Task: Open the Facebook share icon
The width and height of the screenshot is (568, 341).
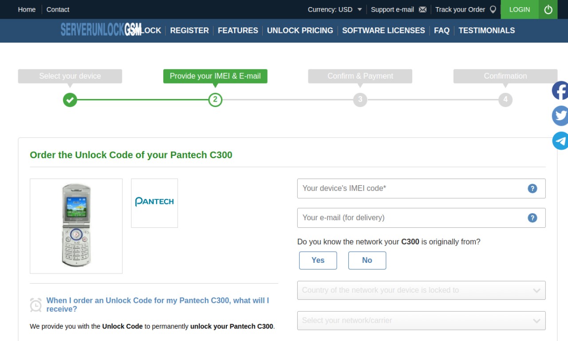Action: [560, 91]
